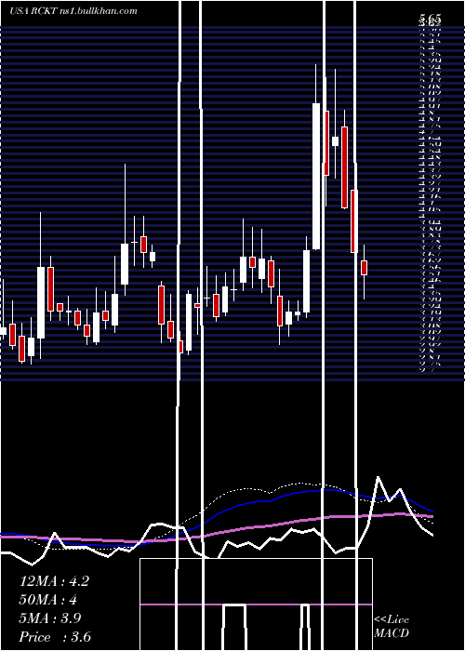Click the '<<Live MACD' label

392,627
